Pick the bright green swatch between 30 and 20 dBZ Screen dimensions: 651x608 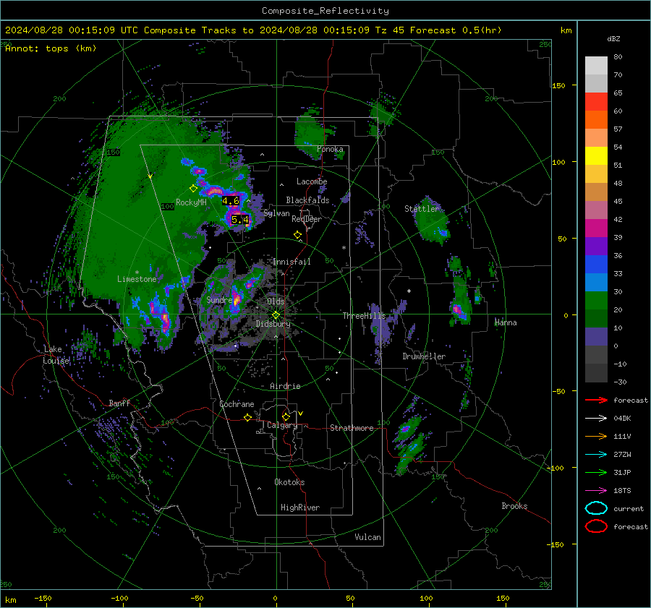point(596,300)
